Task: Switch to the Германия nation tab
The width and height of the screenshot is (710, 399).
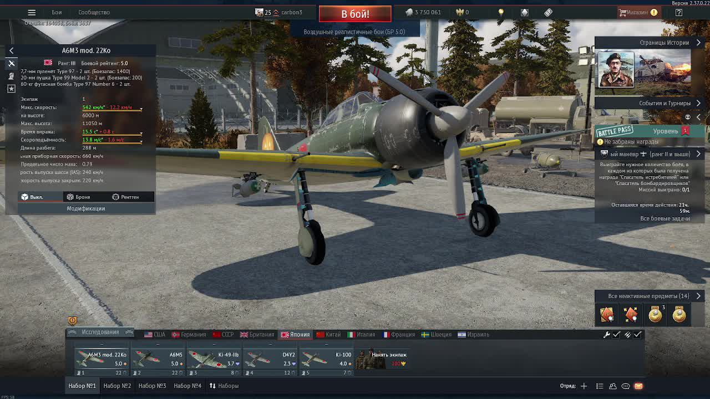Action: click(x=189, y=335)
